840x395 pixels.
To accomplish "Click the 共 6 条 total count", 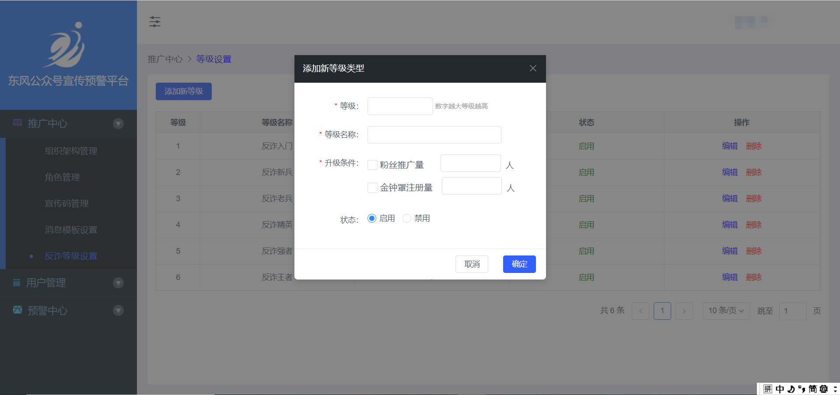I will click(x=612, y=311).
